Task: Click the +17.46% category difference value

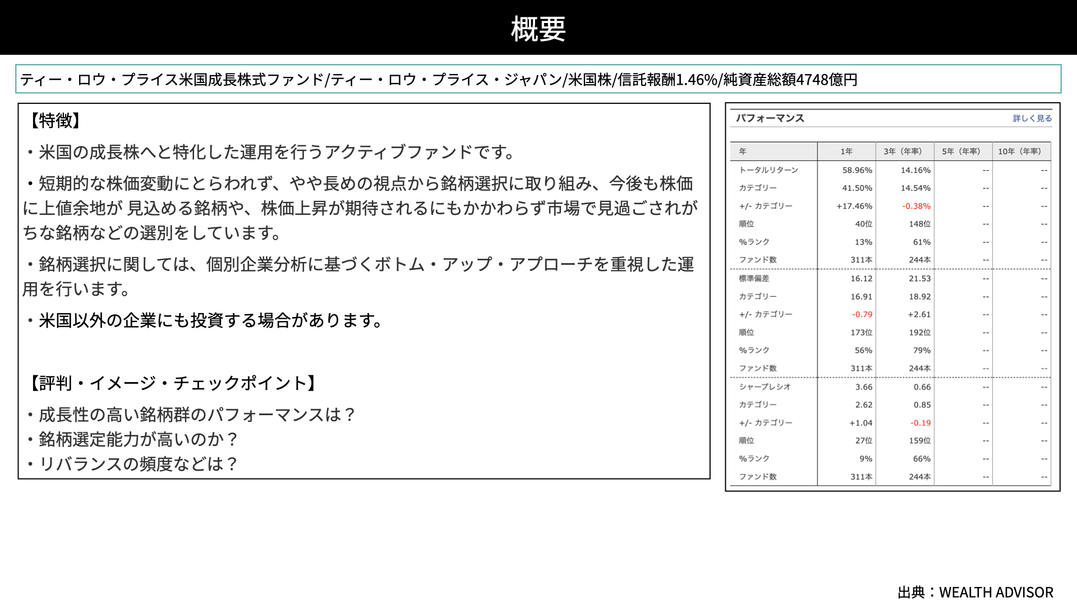Action: coord(854,206)
